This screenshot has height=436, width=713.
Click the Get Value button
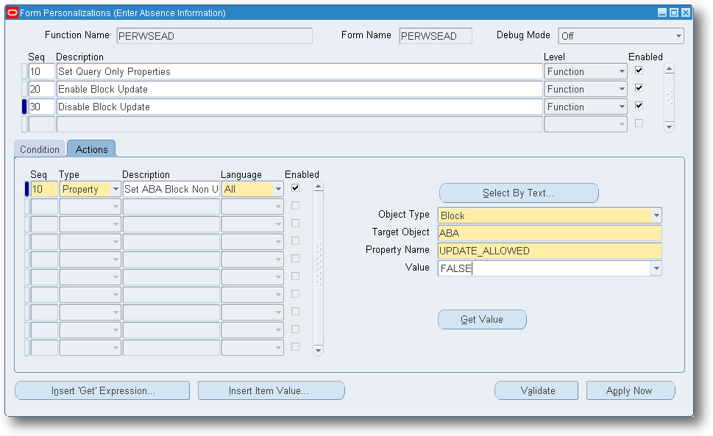coord(482,319)
